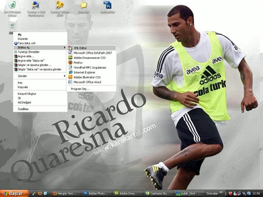
Task: Open with Adobe Dreamweaver CS3
Action: [x=92, y=58]
